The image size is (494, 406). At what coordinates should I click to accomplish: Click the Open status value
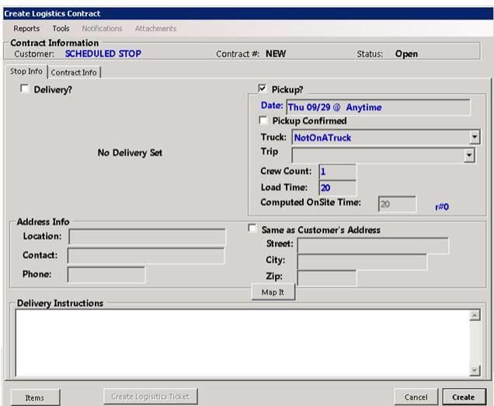(x=406, y=54)
